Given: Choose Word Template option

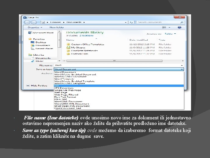Looking at the screenshot, I should click(119, 79).
